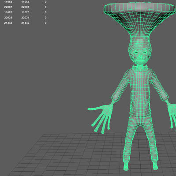Click the second-column 22034 HUD value
The height and width of the screenshot is (176, 176).
pyautogui.click(x=25, y=18)
